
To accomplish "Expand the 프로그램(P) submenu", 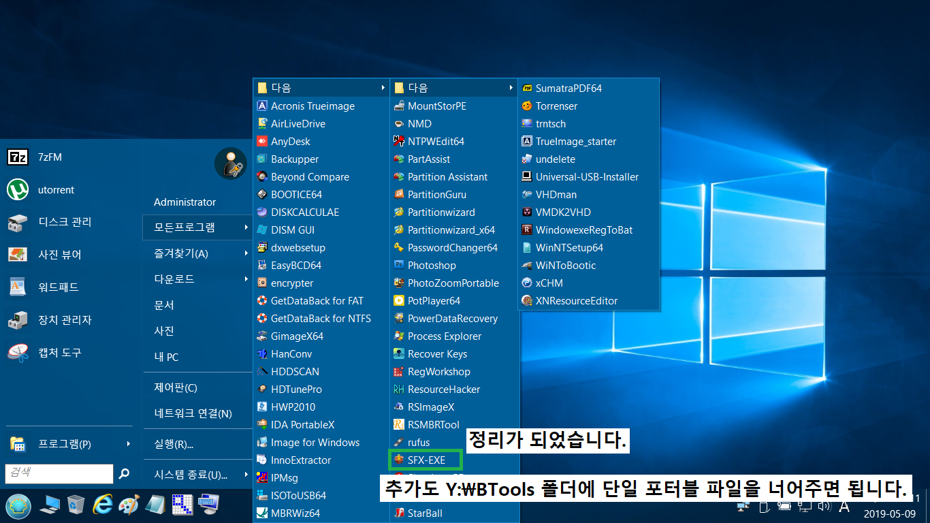I will [x=69, y=444].
